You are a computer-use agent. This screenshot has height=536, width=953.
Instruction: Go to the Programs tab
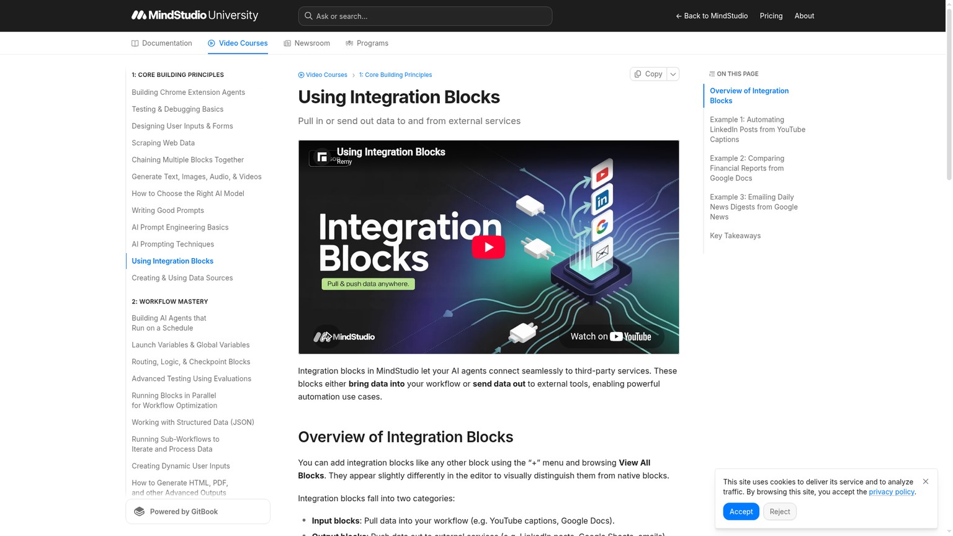[367, 43]
